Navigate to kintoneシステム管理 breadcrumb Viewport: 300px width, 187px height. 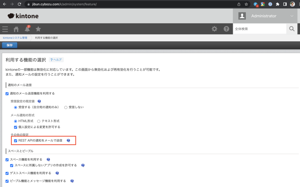(15, 38)
